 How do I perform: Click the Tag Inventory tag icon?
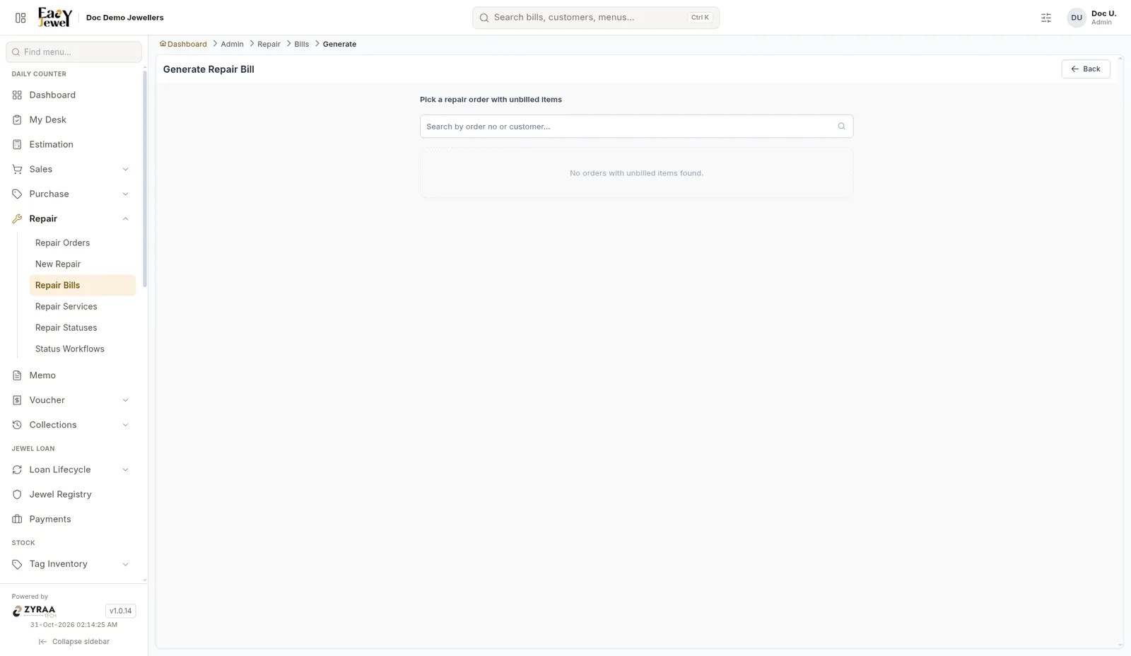tap(17, 564)
